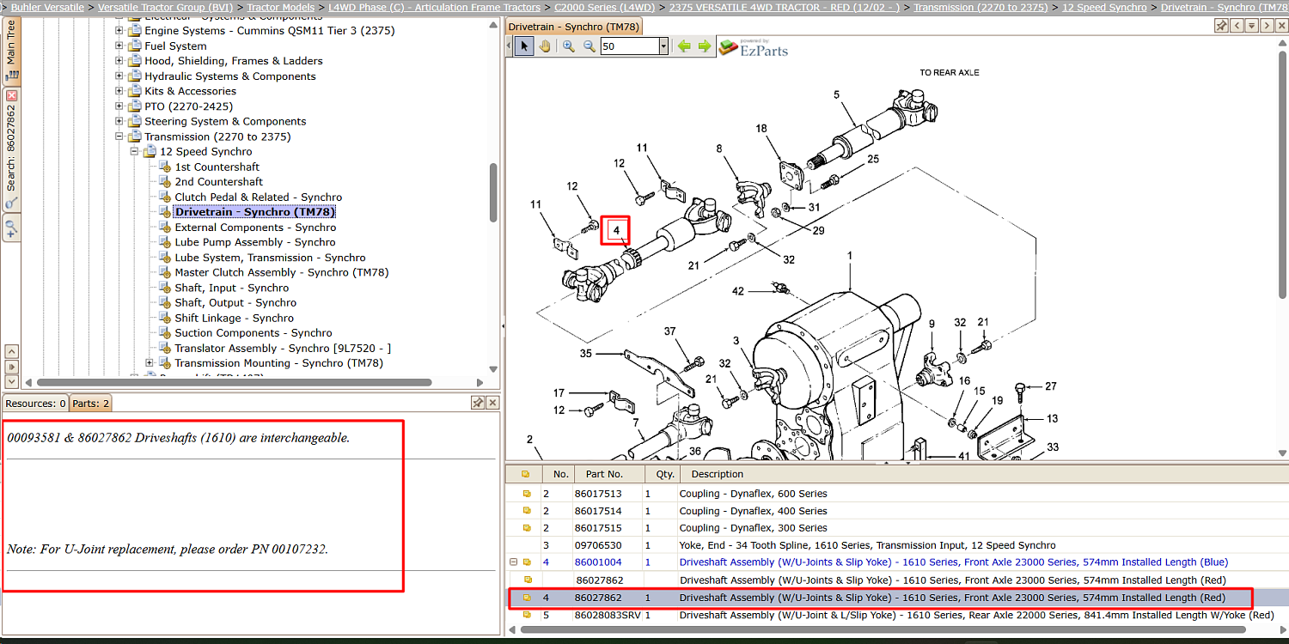The width and height of the screenshot is (1289, 644).
Task: Open new search with magnifier plus icon
Action: click(x=12, y=228)
